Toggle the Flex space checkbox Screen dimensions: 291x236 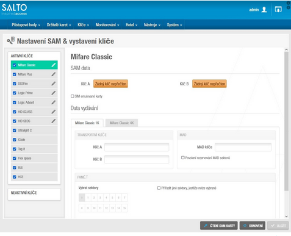[x=15, y=158]
